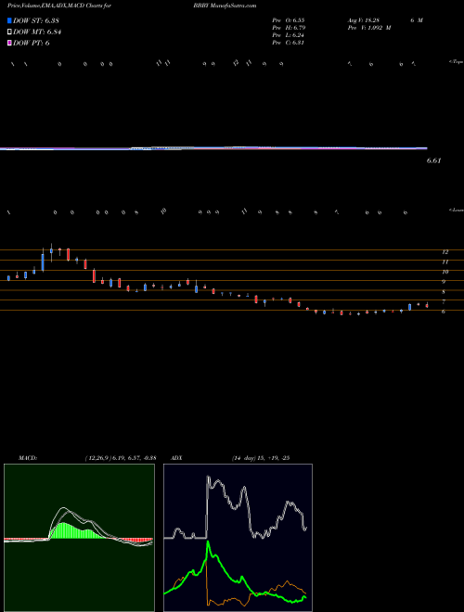The height and width of the screenshot is (612, 464).
Task: Click the 6.61 EMA price label
Action: (434, 160)
